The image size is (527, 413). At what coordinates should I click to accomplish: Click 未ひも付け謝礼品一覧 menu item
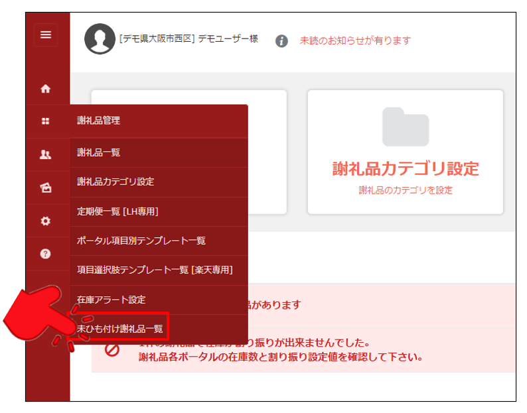(120, 328)
